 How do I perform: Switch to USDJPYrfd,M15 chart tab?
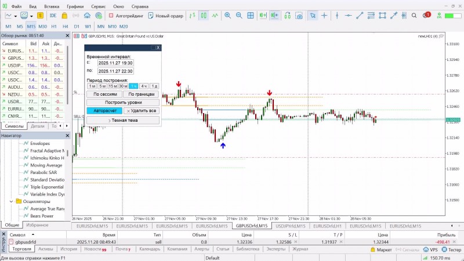pos(291,226)
